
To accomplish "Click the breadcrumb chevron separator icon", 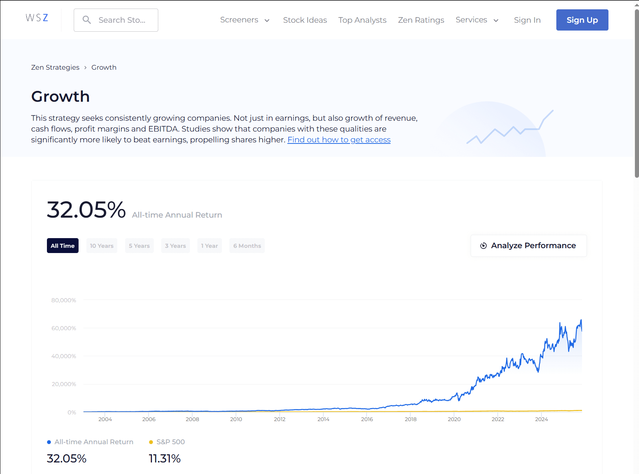I will pyautogui.click(x=85, y=67).
